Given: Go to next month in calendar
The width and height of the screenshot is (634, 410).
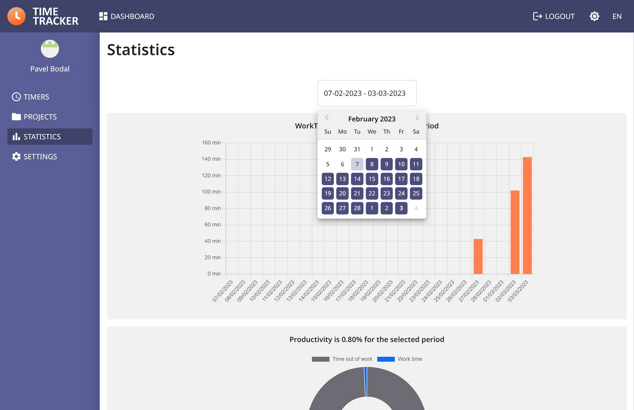Looking at the screenshot, I should click(417, 118).
